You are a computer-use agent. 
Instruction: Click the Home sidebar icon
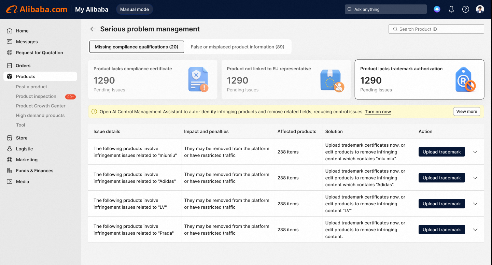point(10,31)
